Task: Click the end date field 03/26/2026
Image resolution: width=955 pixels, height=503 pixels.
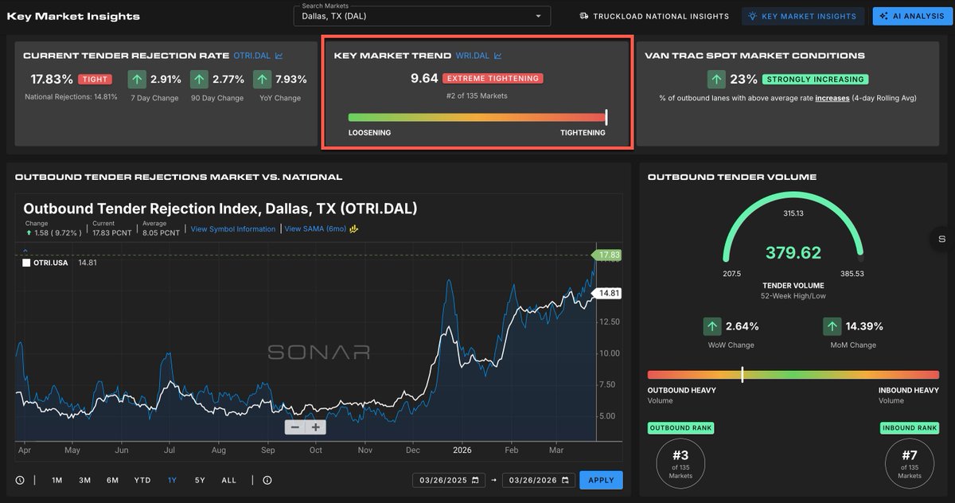Action: pyautogui.click(x=539, y=481)
